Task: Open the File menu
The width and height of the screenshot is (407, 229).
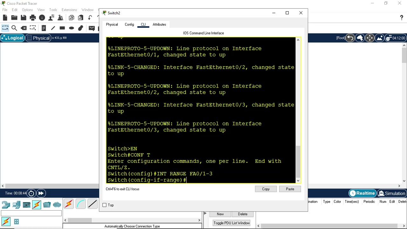Action: [x=5, y=10]
